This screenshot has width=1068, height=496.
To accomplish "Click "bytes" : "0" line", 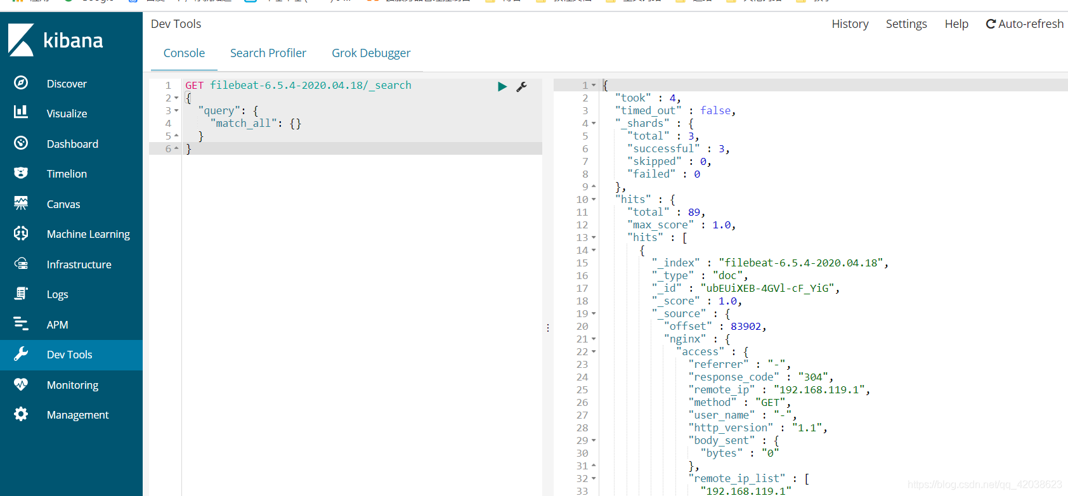I will [x=739, y=453].
